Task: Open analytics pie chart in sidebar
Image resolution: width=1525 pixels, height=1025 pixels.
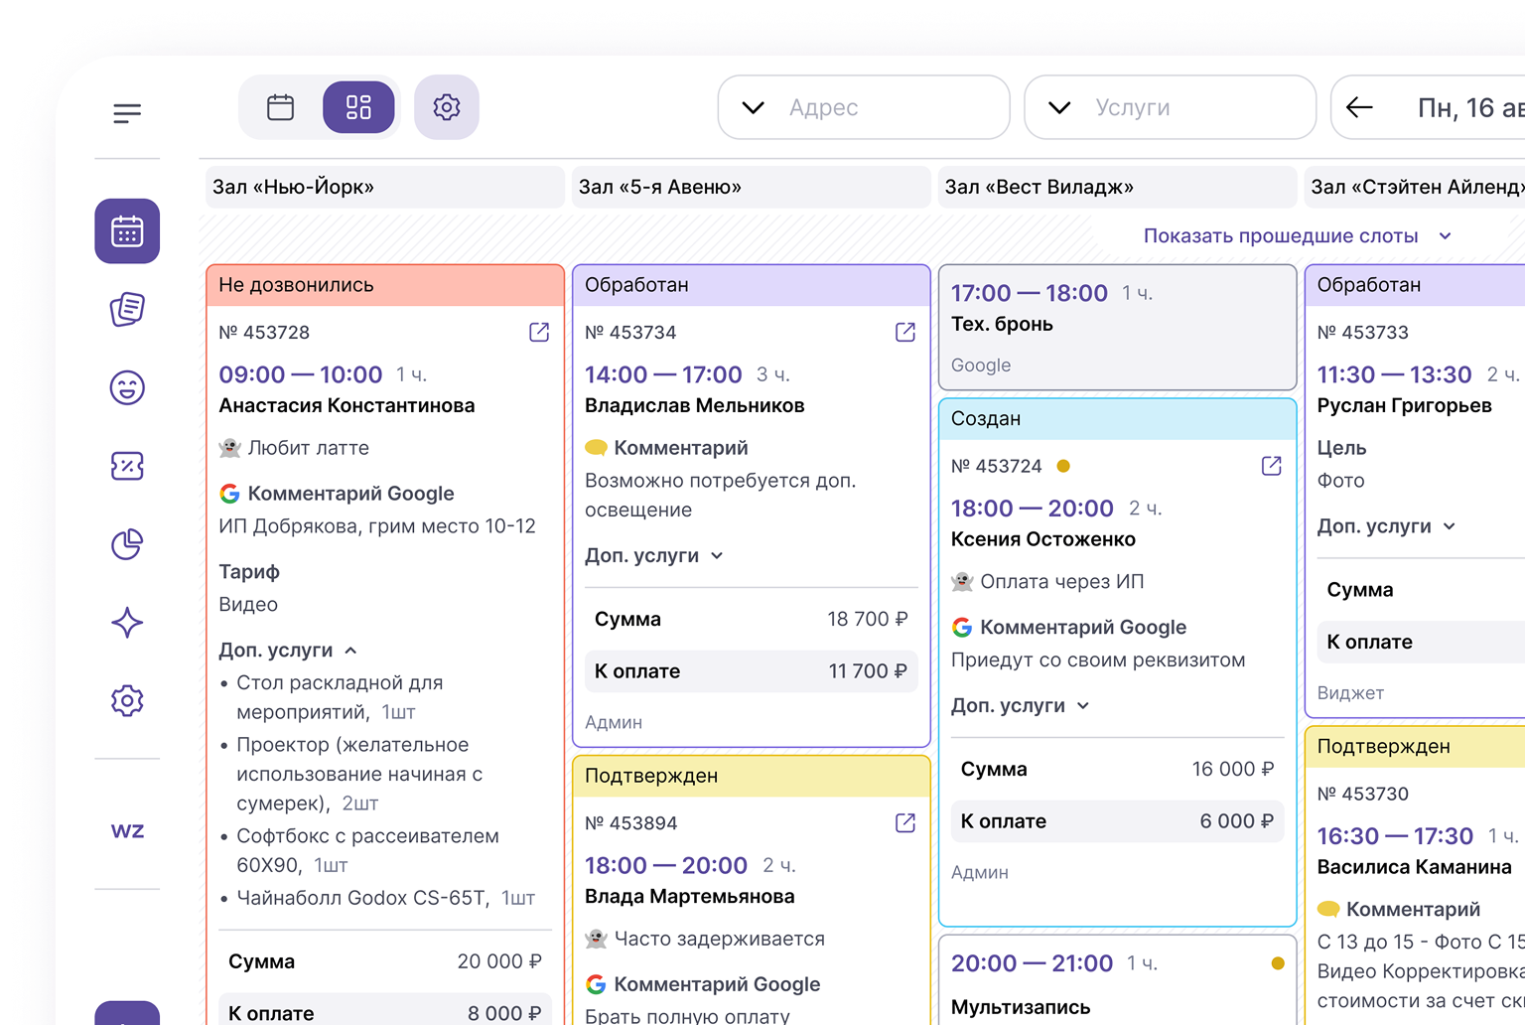Action: 127,544
